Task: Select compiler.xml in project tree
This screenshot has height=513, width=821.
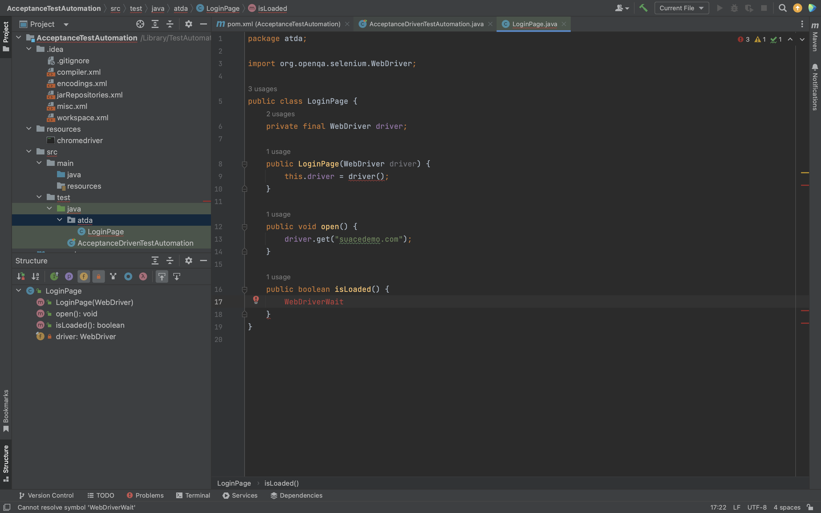Action: click(79, 72)
